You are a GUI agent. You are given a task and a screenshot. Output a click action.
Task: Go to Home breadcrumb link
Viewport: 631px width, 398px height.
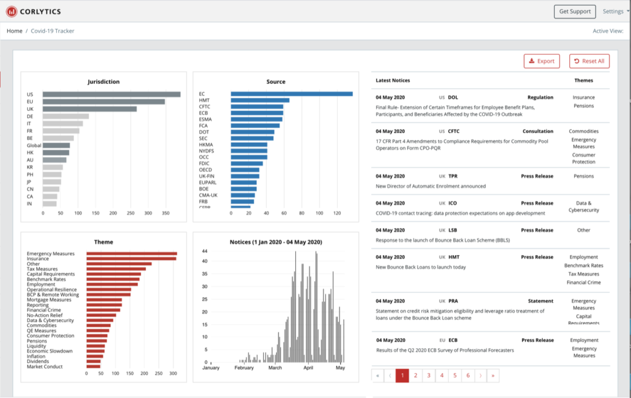pyautogui.click(x=14, y=31)
